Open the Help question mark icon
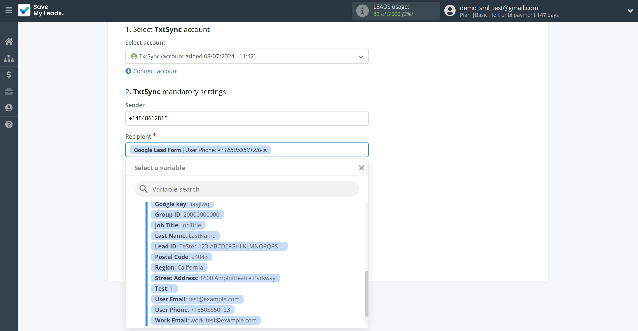The height and width of the screenshot is (331, 638). tap(9, 124)
